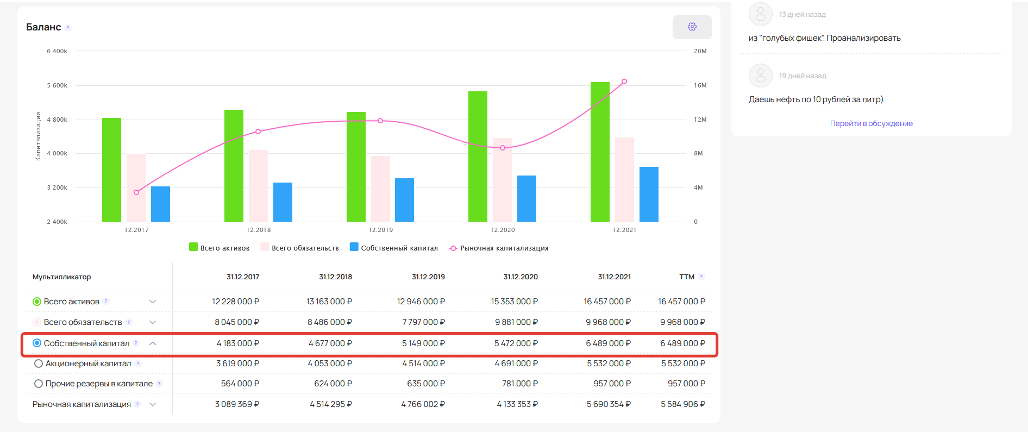The height and width of the screenshot is (432, 1028).
Task: Open Перейти в обсуждение link
Action: [x=871, y=123]
